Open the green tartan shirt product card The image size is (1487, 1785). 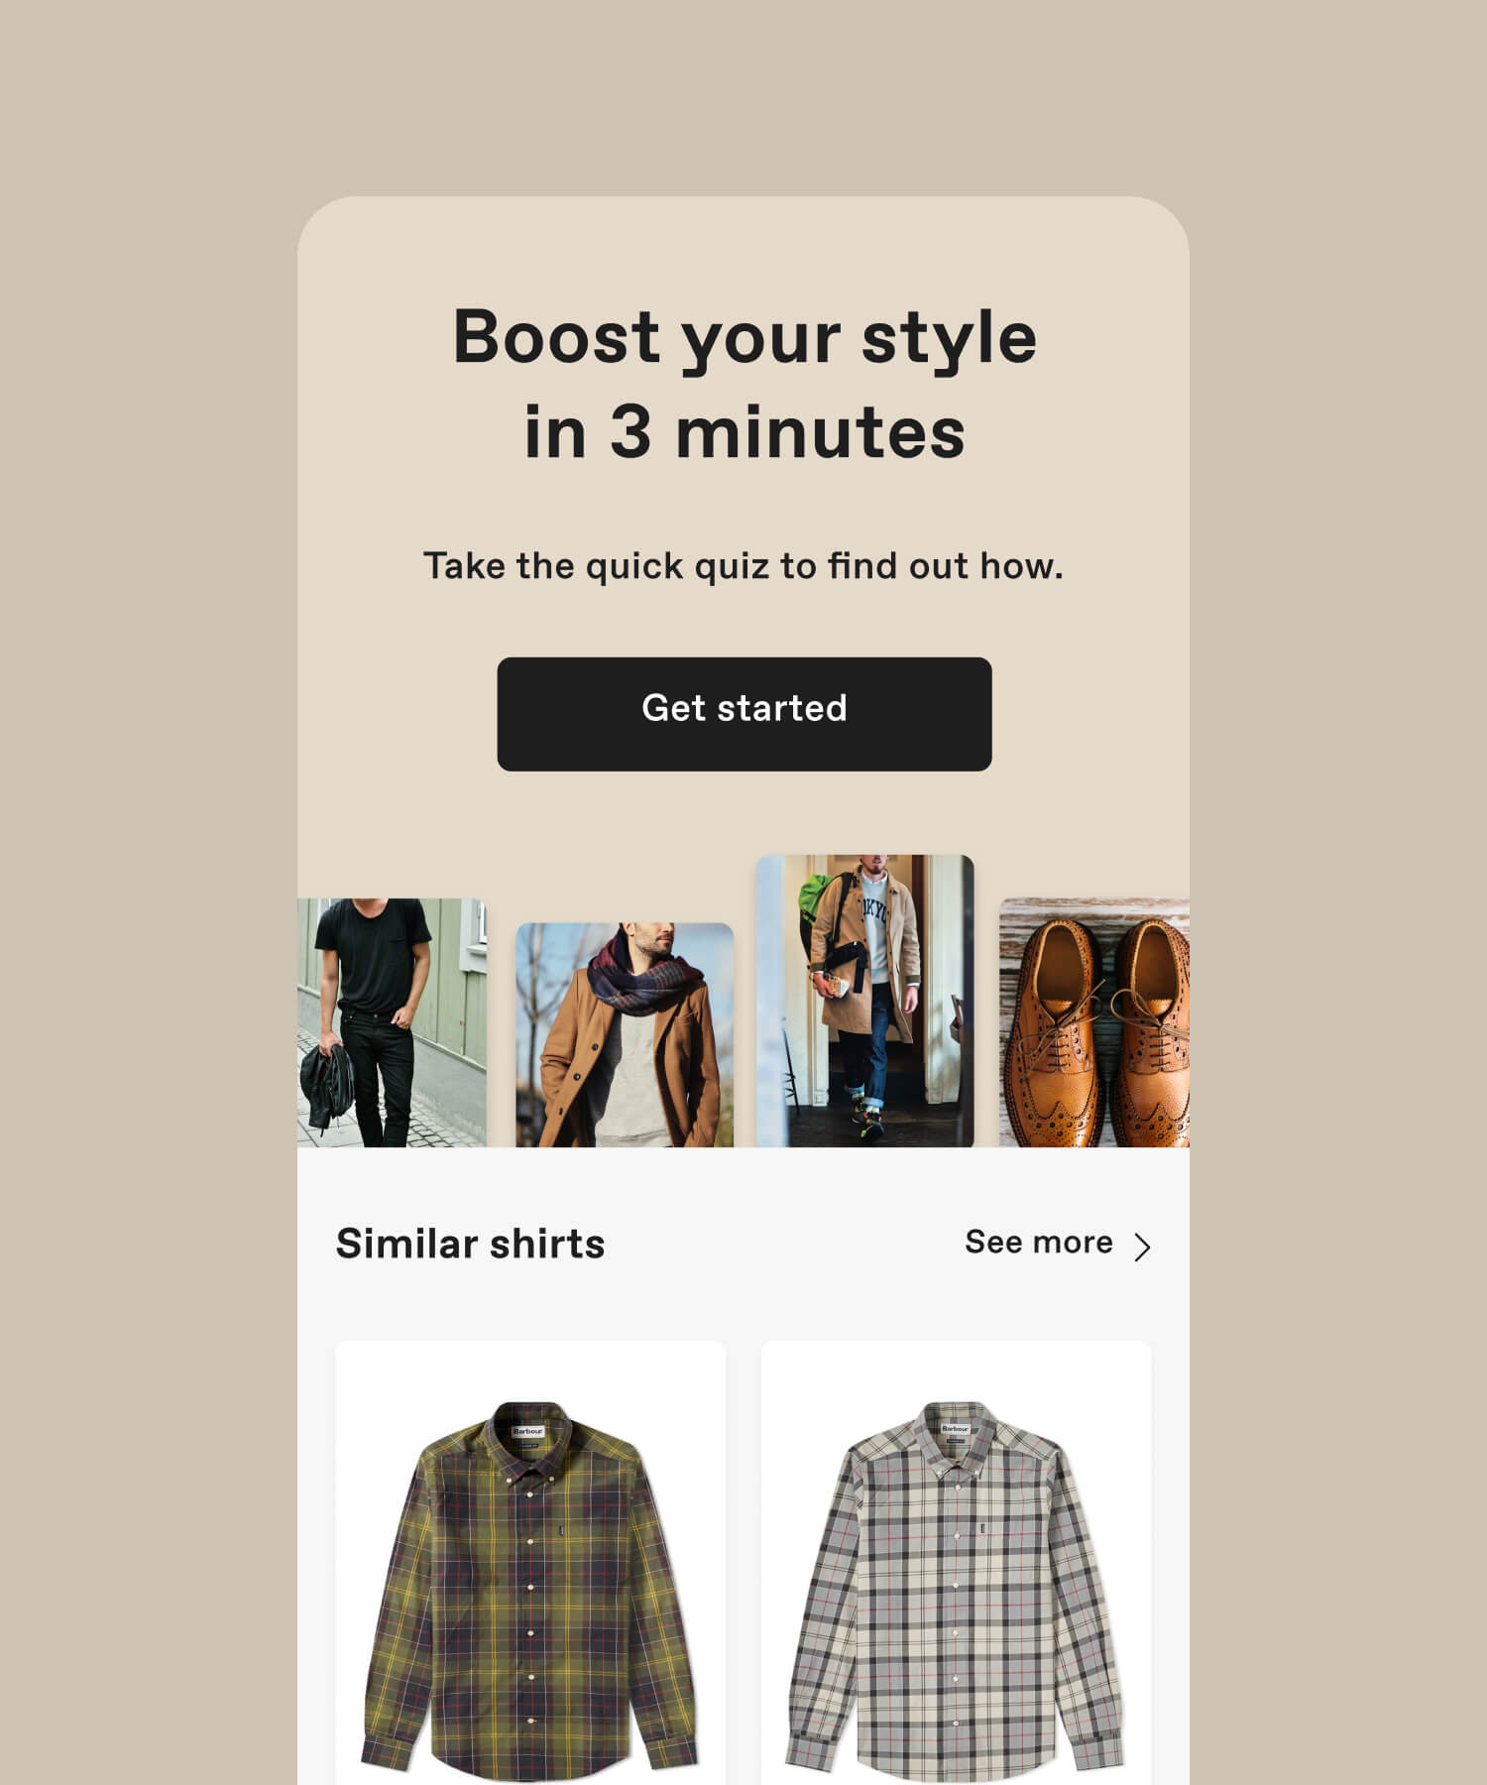tap(530, 1563)
